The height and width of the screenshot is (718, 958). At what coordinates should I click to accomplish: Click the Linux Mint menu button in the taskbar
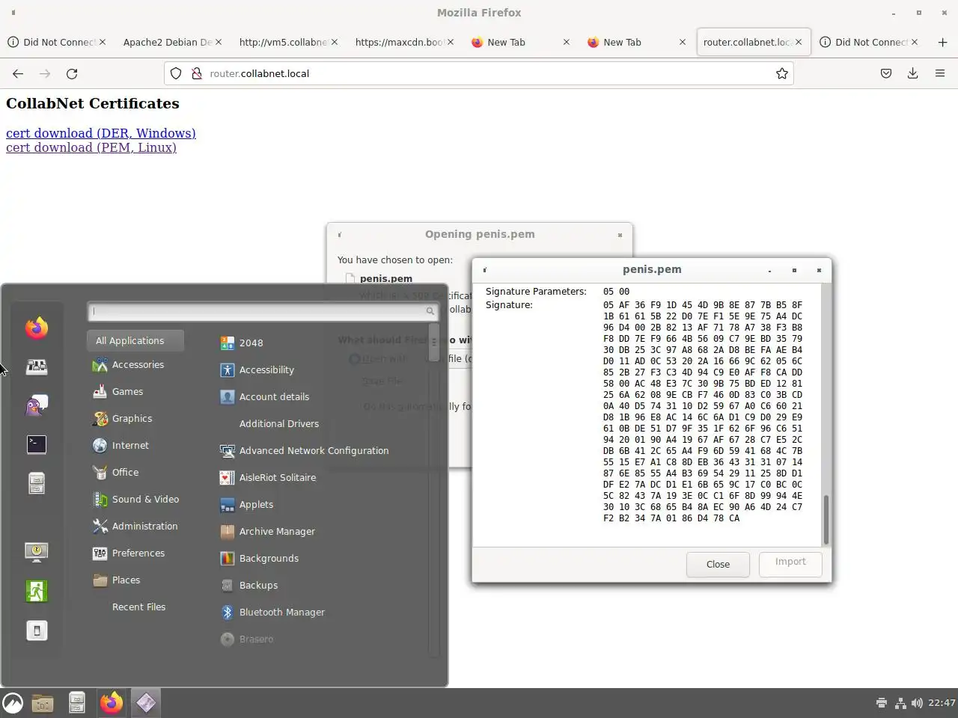(13, 703)
